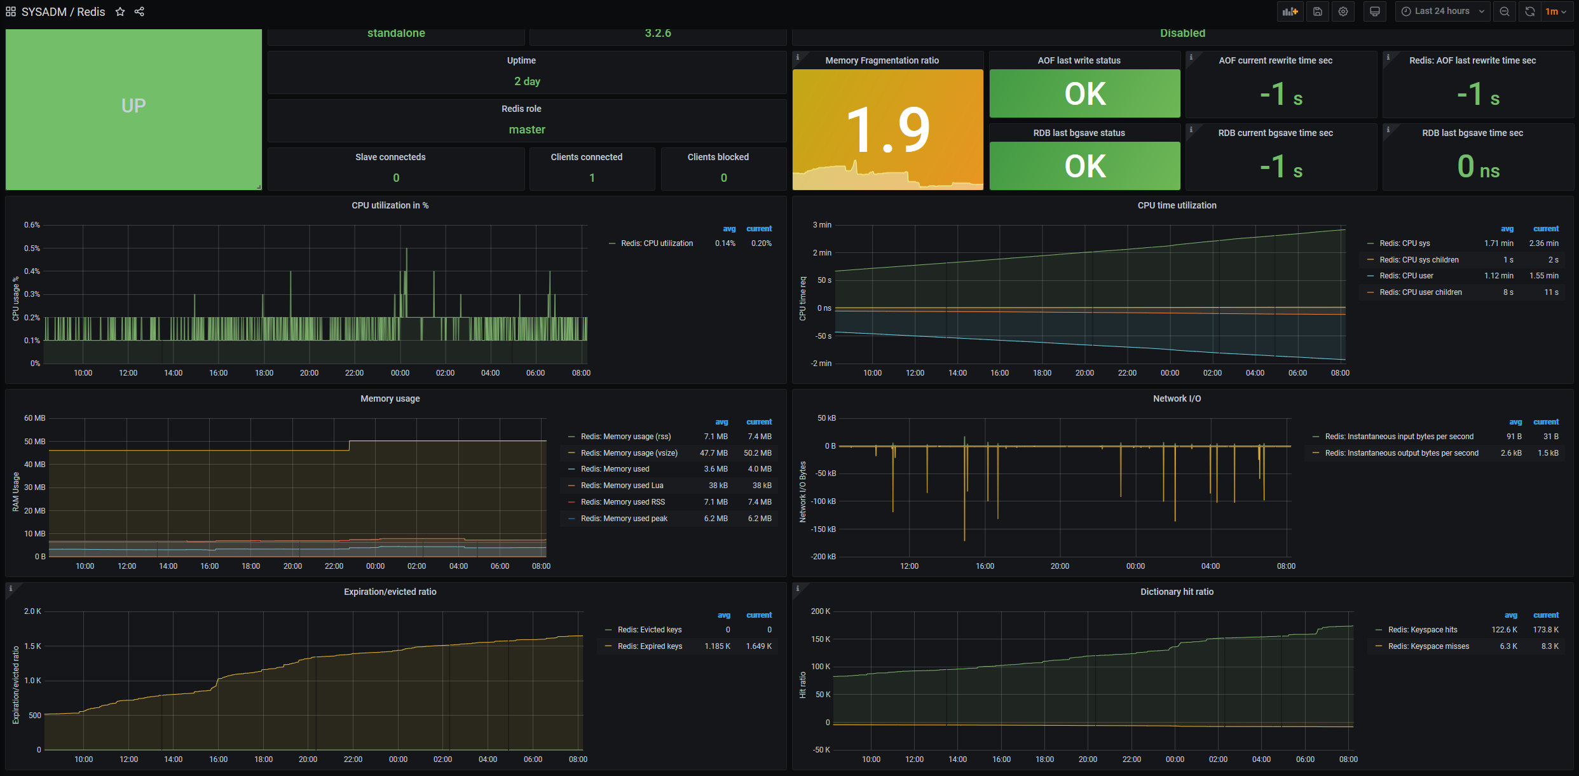Refresh the dashboard now

1530,11
